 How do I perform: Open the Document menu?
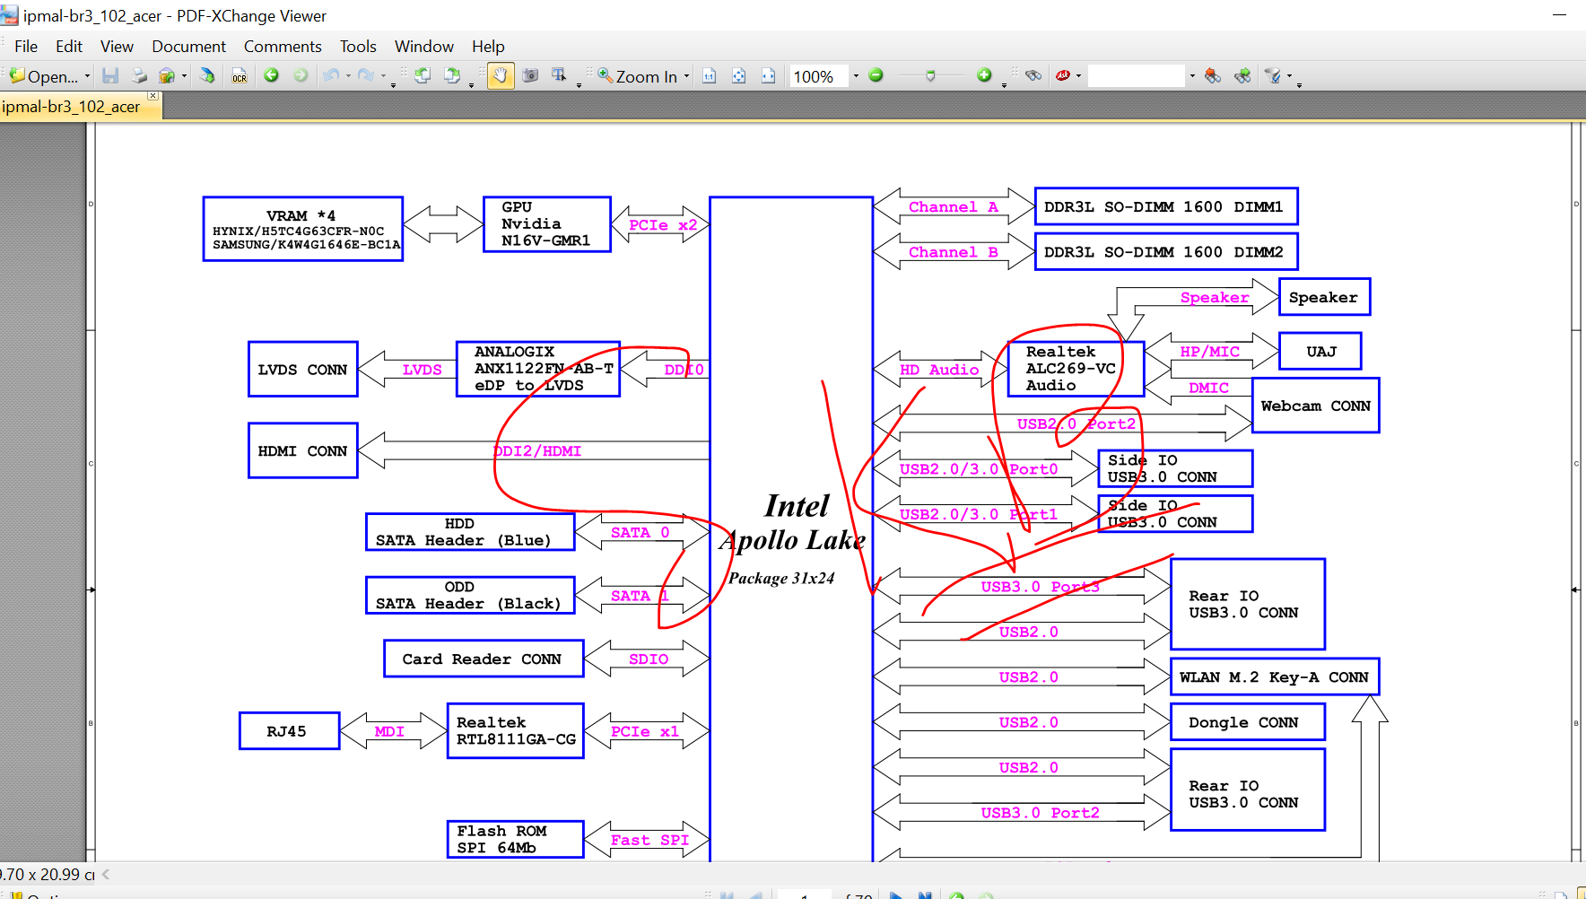188,47
